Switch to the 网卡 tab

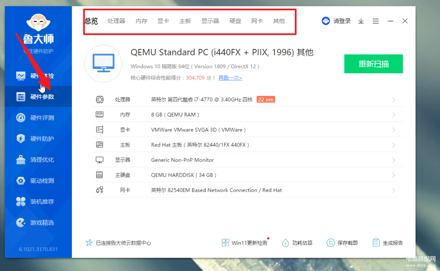(257, 21)
